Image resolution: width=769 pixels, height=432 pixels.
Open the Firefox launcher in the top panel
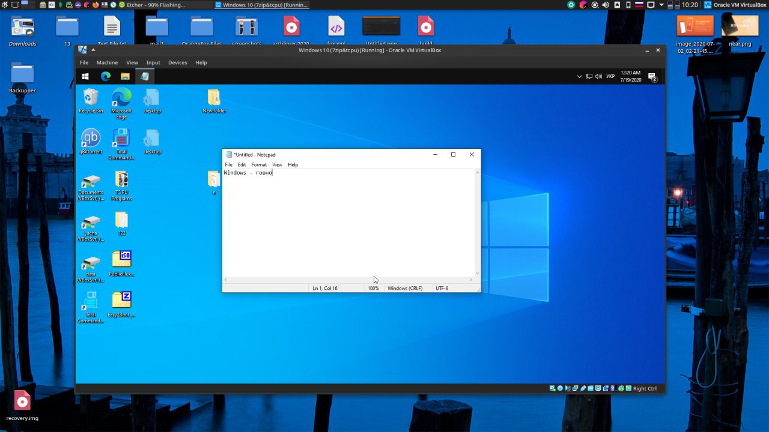pyautogui.click(x=96, y=5)
